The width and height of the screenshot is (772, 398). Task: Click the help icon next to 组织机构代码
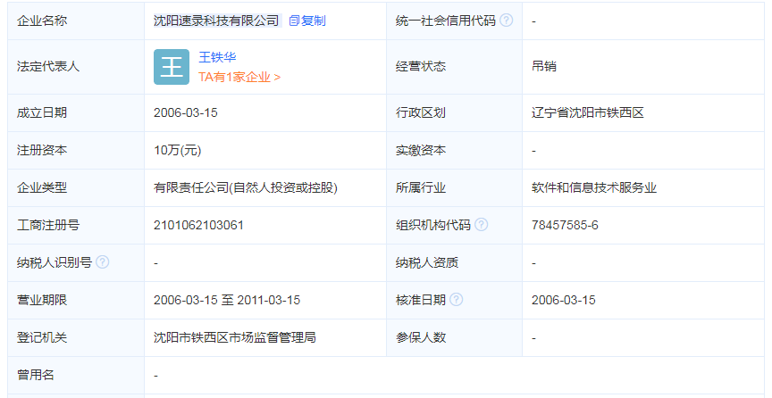click(x=481, y=225)
